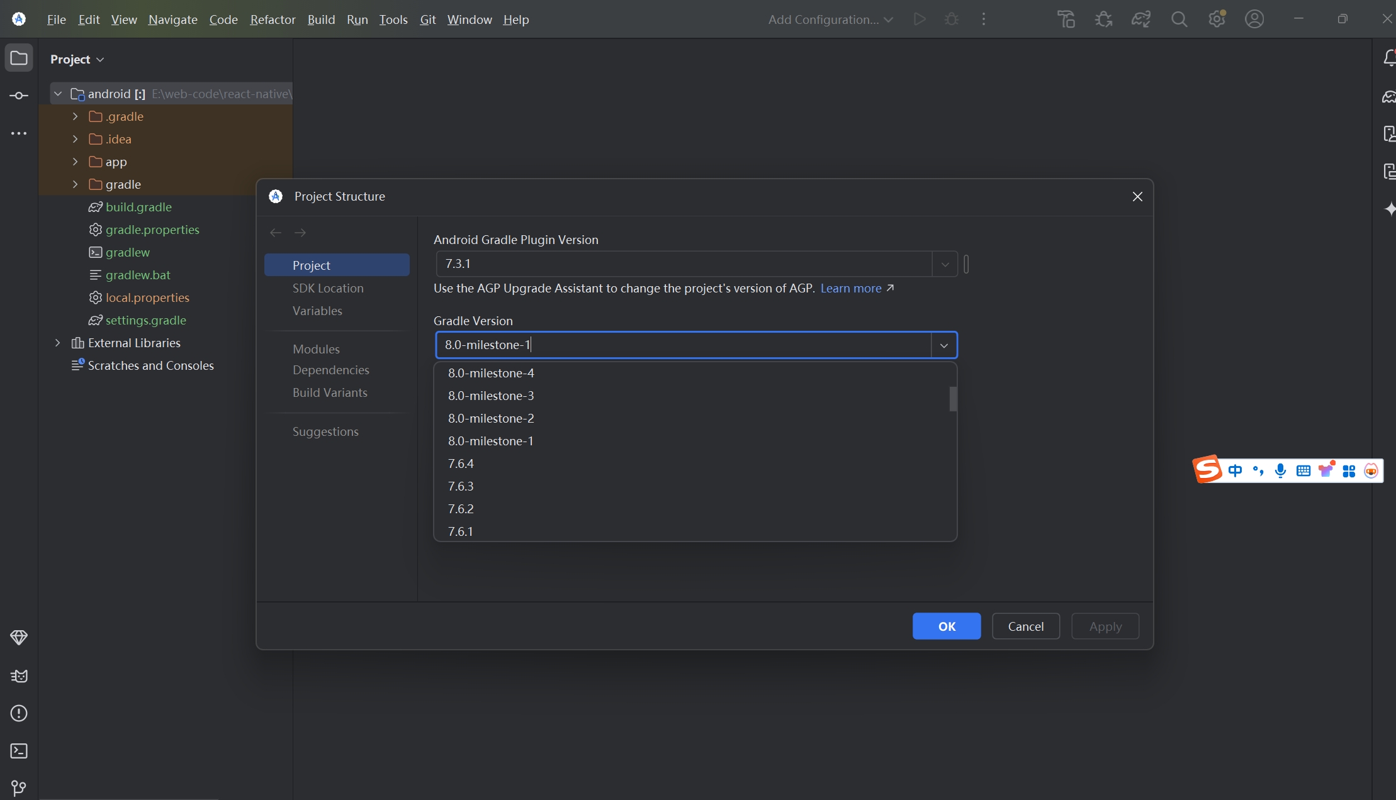Select settings.gradle in project tree

(x=145, y=320)
